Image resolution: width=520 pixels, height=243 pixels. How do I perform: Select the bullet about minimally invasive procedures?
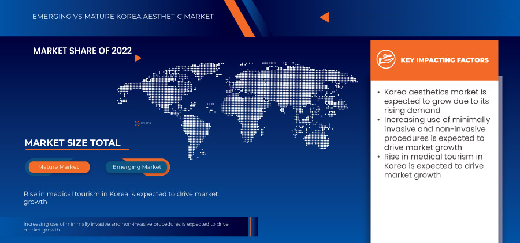pyautogui.click(x=437, y=133)
